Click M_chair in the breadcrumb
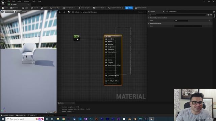 click(x=76, y=12)
